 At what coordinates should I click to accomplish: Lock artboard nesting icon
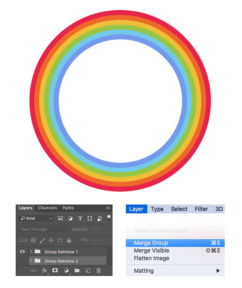tap(60, 240)
